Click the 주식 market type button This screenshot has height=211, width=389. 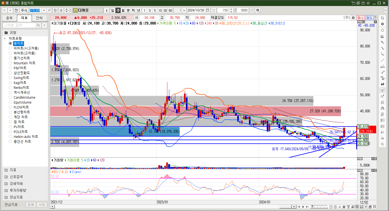(24, 10)
